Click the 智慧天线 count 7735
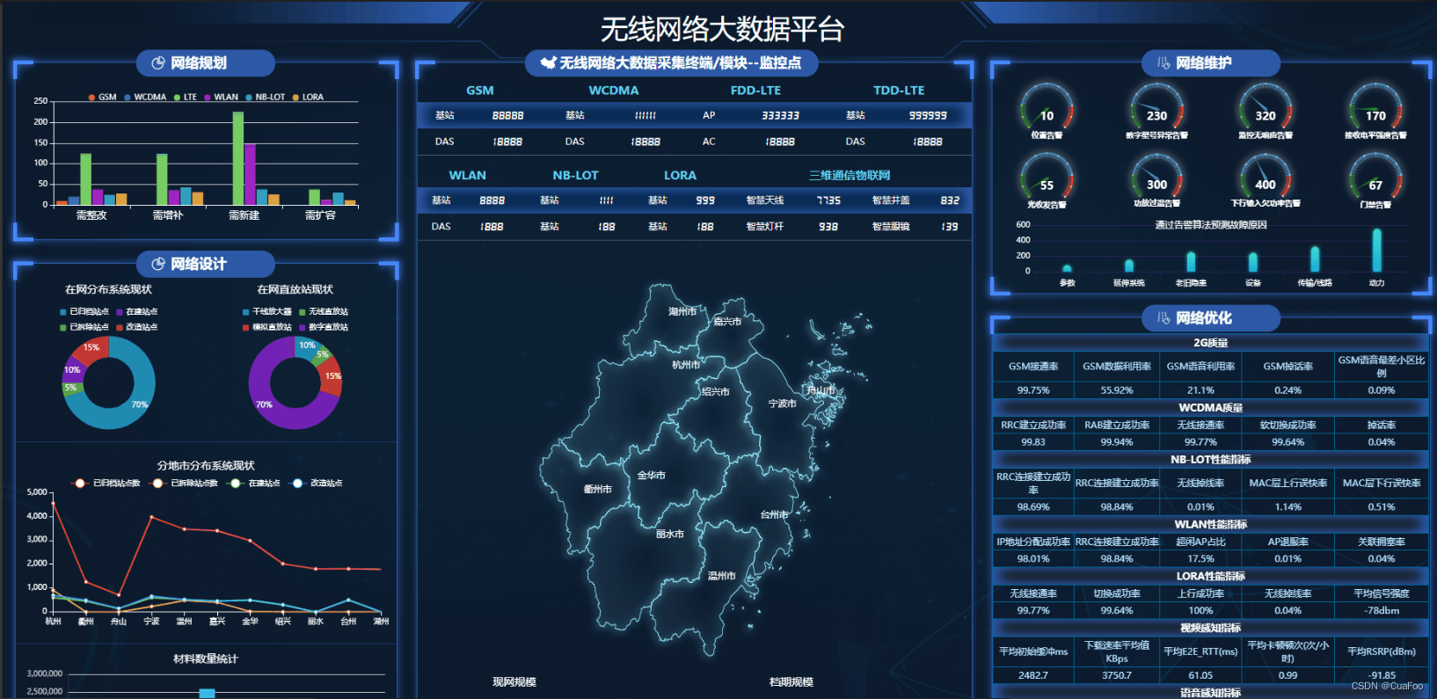1437x699 pixels. (x=828, y=200)
